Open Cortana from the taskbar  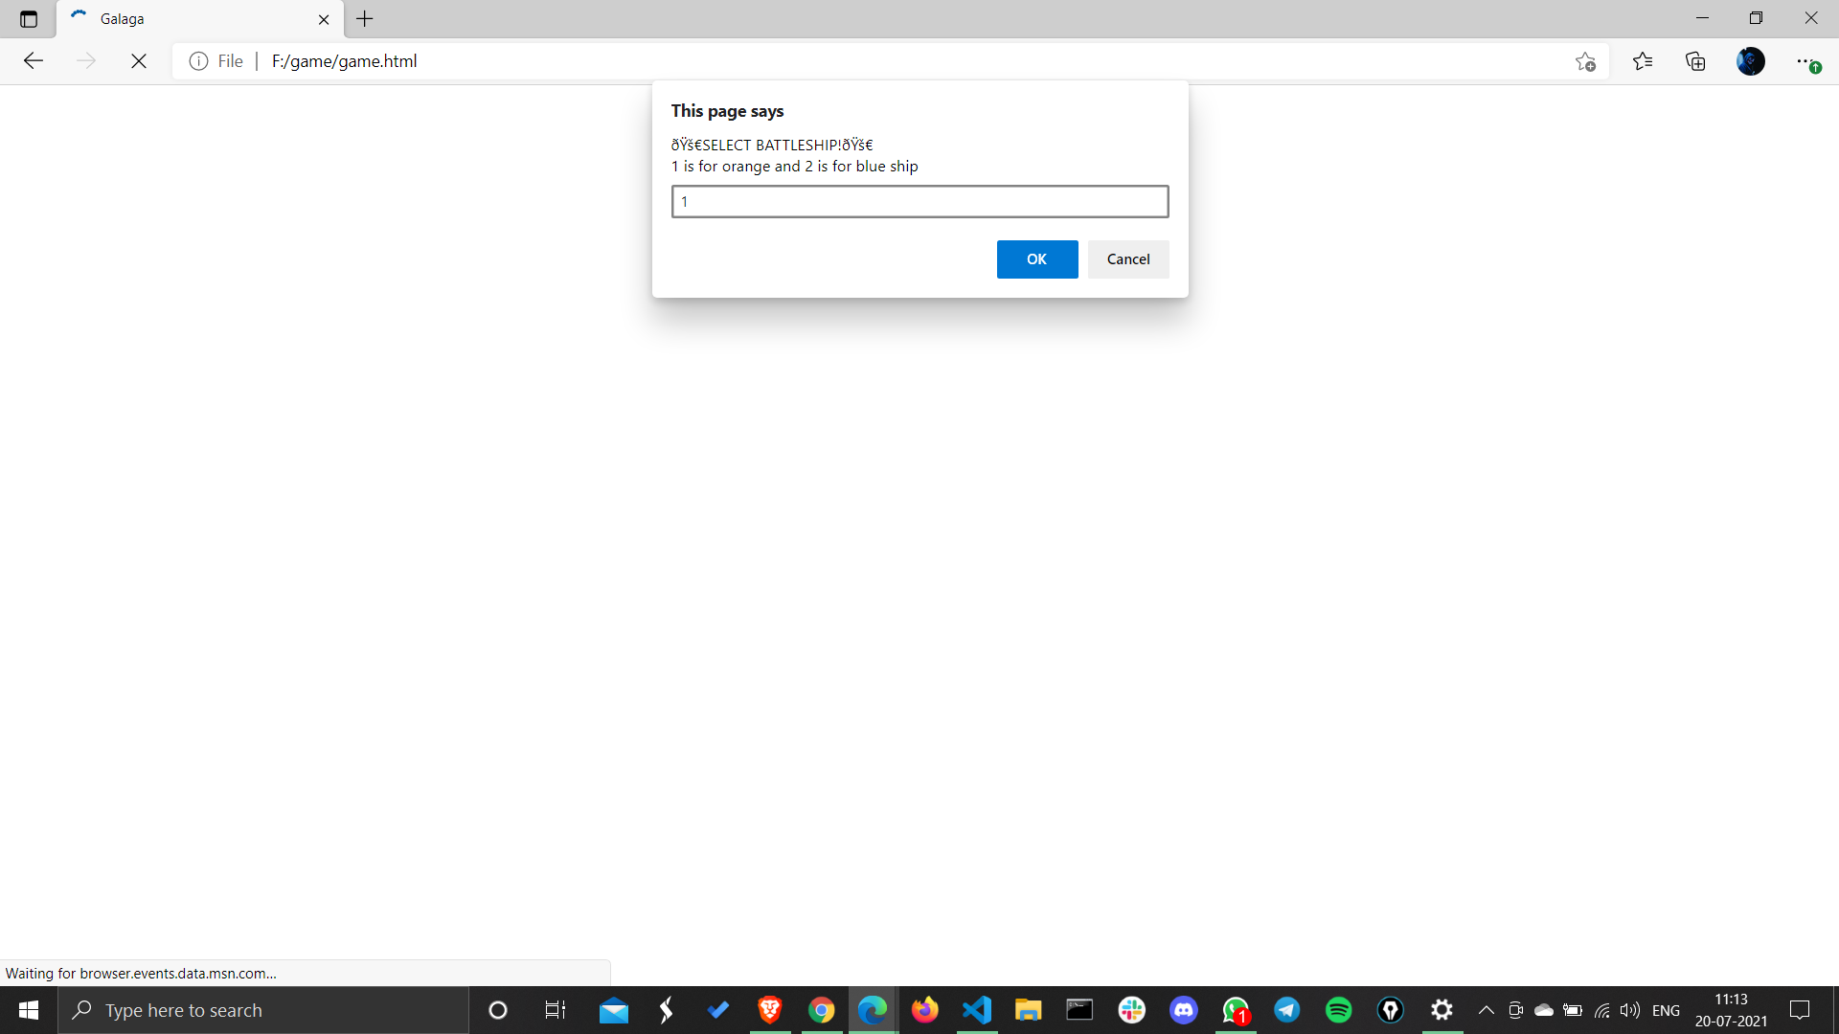point(498,1010)
